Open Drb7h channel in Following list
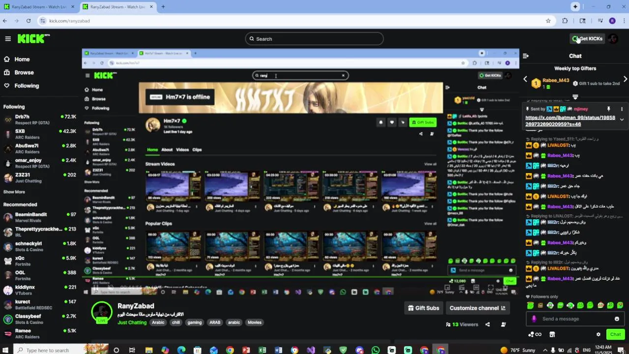629x354 pixels. pyautogui.click(x=39, y=119)
